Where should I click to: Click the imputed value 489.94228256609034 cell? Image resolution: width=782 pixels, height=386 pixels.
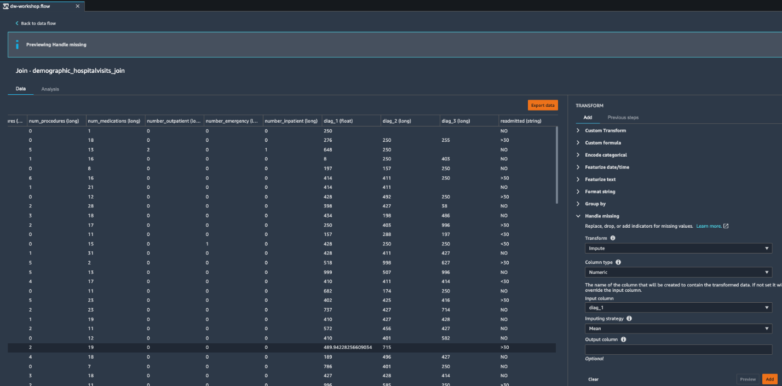(x=348, y=348)
